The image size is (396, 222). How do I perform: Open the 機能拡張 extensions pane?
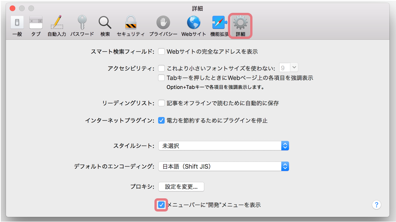point(219,26)
